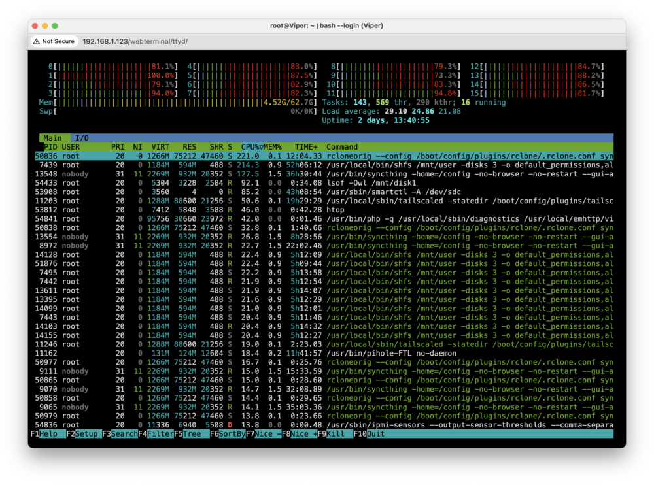Select tailscaled row PID 11246

[x=324, y=344]
